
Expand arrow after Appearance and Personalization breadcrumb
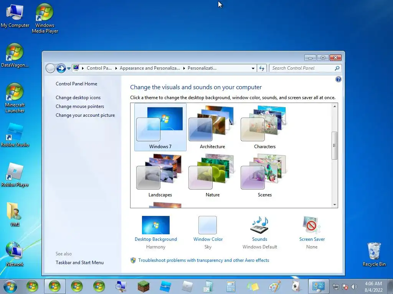(184, 68)
